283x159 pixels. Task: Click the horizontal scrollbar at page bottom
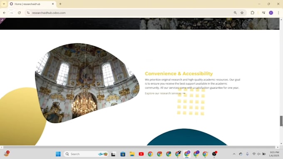click(139, 147)
